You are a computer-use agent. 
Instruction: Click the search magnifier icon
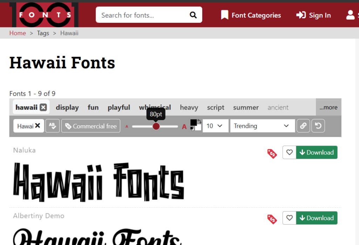tap(193, 15)
